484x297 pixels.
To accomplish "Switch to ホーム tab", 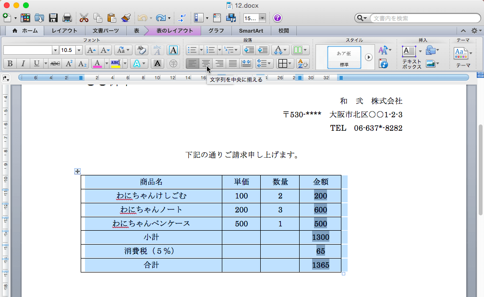I will pos(24,31).
